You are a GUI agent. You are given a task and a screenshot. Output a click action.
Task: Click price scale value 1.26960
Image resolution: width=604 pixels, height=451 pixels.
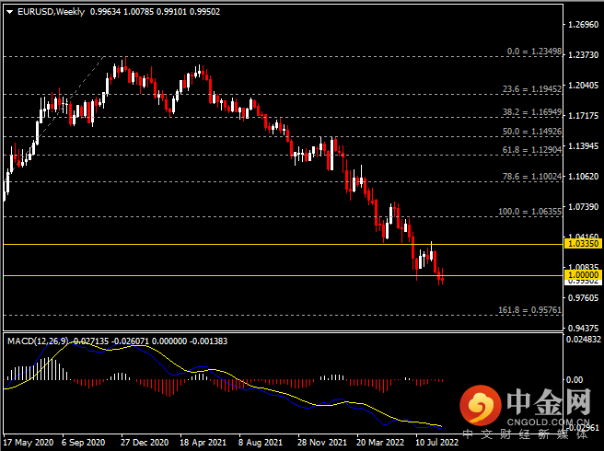(583, 25)
